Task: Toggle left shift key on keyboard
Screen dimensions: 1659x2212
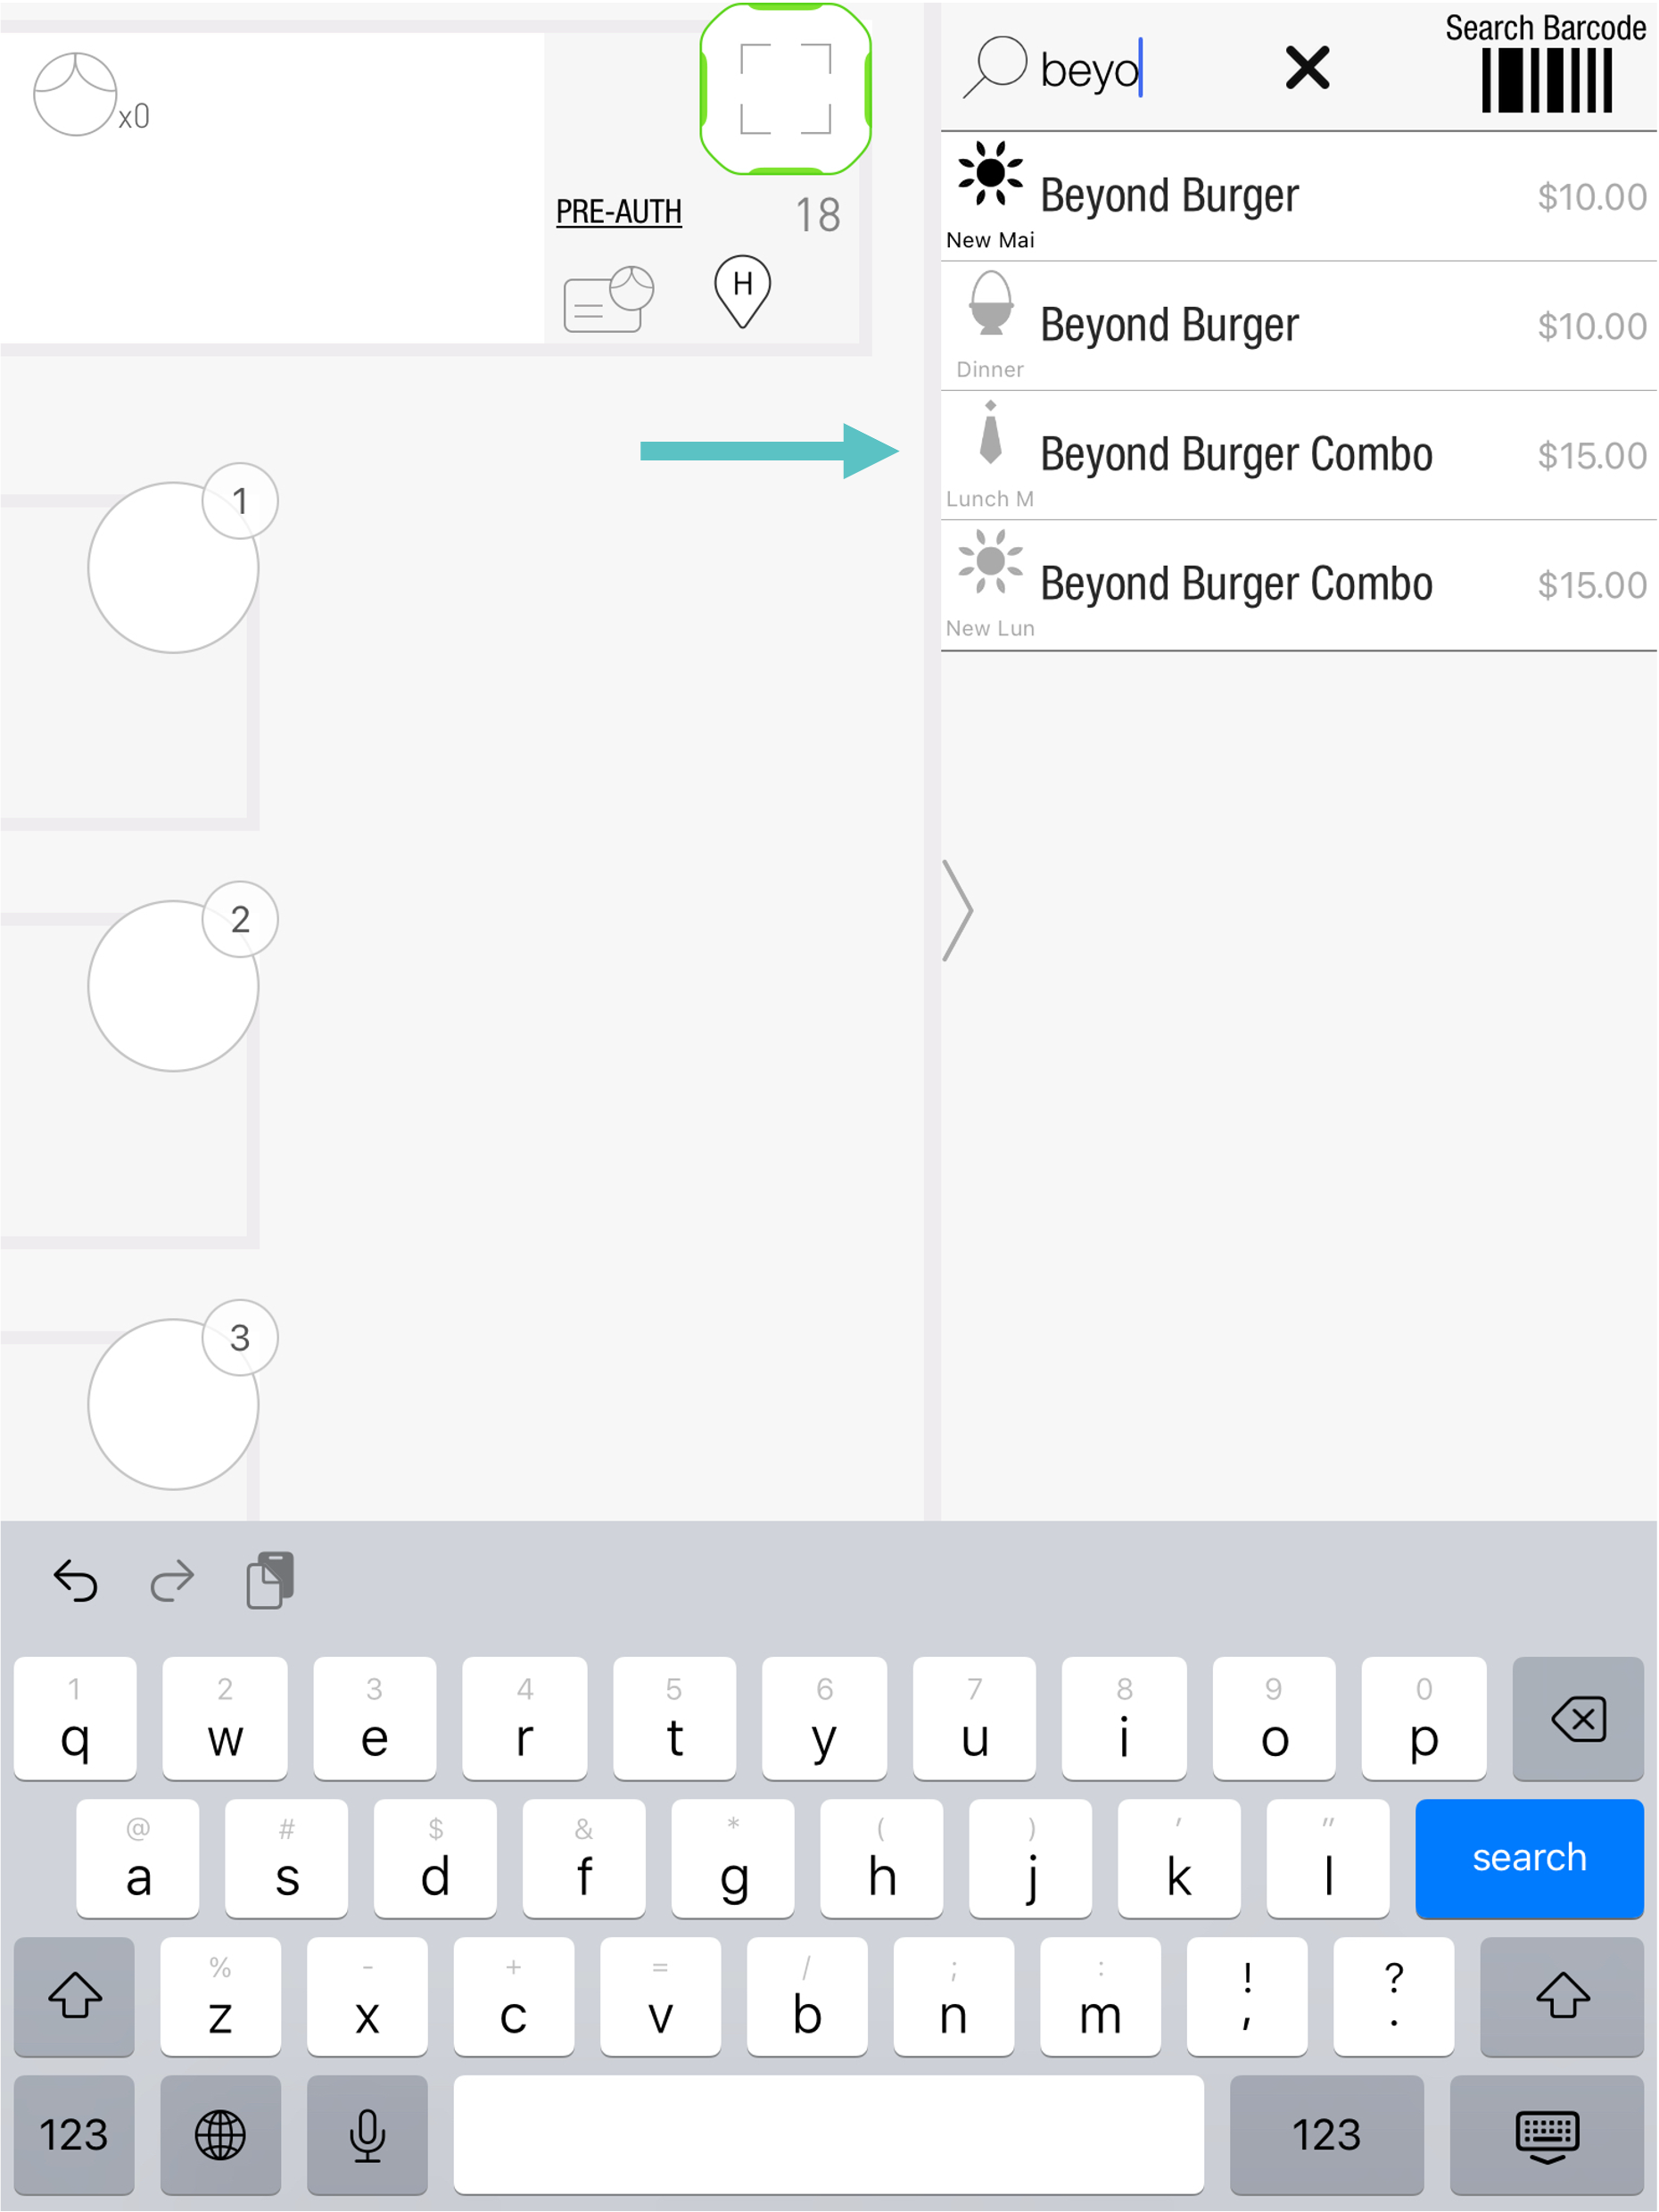Action: [x=75, y=1996]
